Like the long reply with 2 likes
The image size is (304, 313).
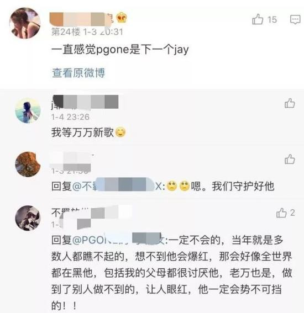pyautogui.click(x=281, y=213)
